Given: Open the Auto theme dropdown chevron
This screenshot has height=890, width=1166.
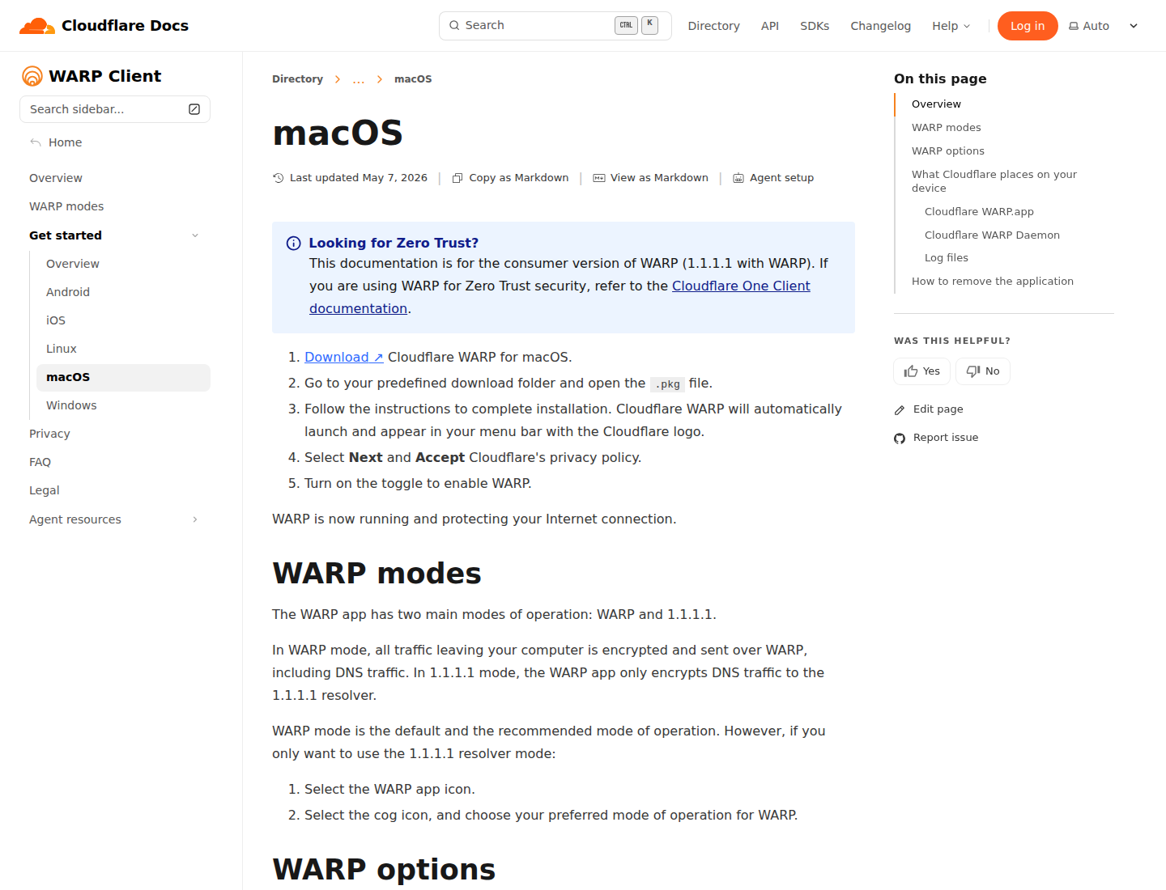Looking at the screenshot, I should coord(1134,26).
